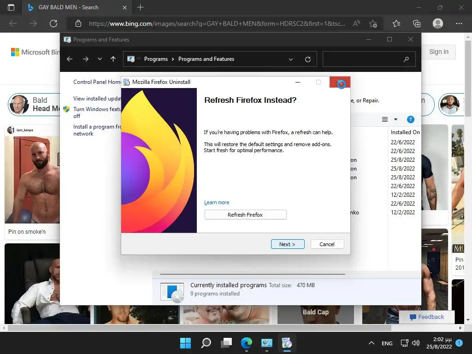Click the Read aloud icon in Edge
The image size is (472, 354).
[356, 24]
